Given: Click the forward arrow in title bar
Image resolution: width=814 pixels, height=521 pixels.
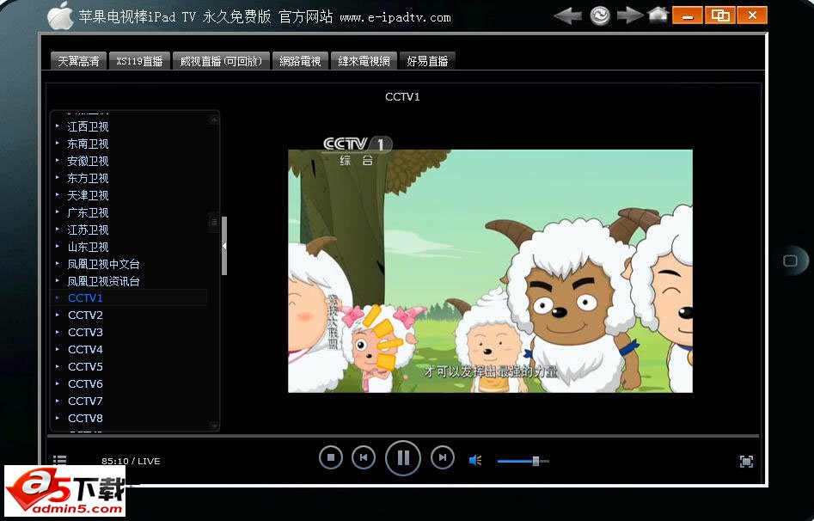Looking at the screenshot, I should (x=630, y=15).
